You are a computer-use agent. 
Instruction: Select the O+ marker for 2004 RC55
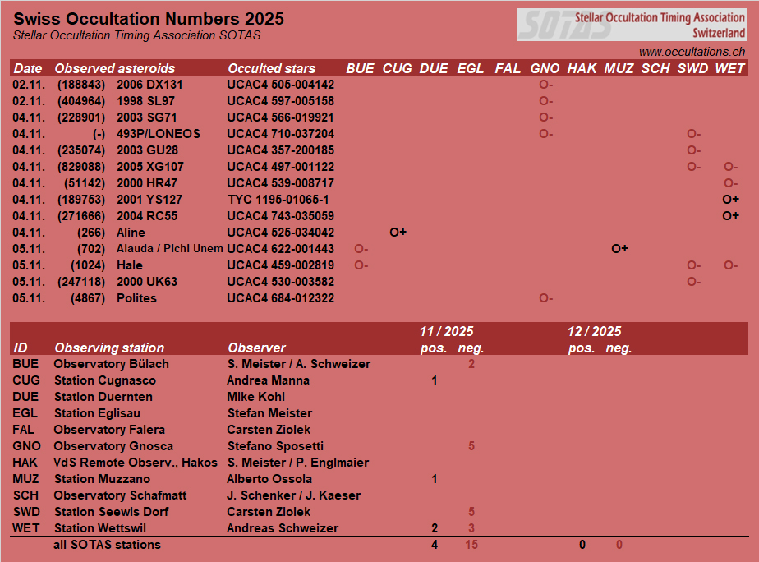tap(730, 216)
